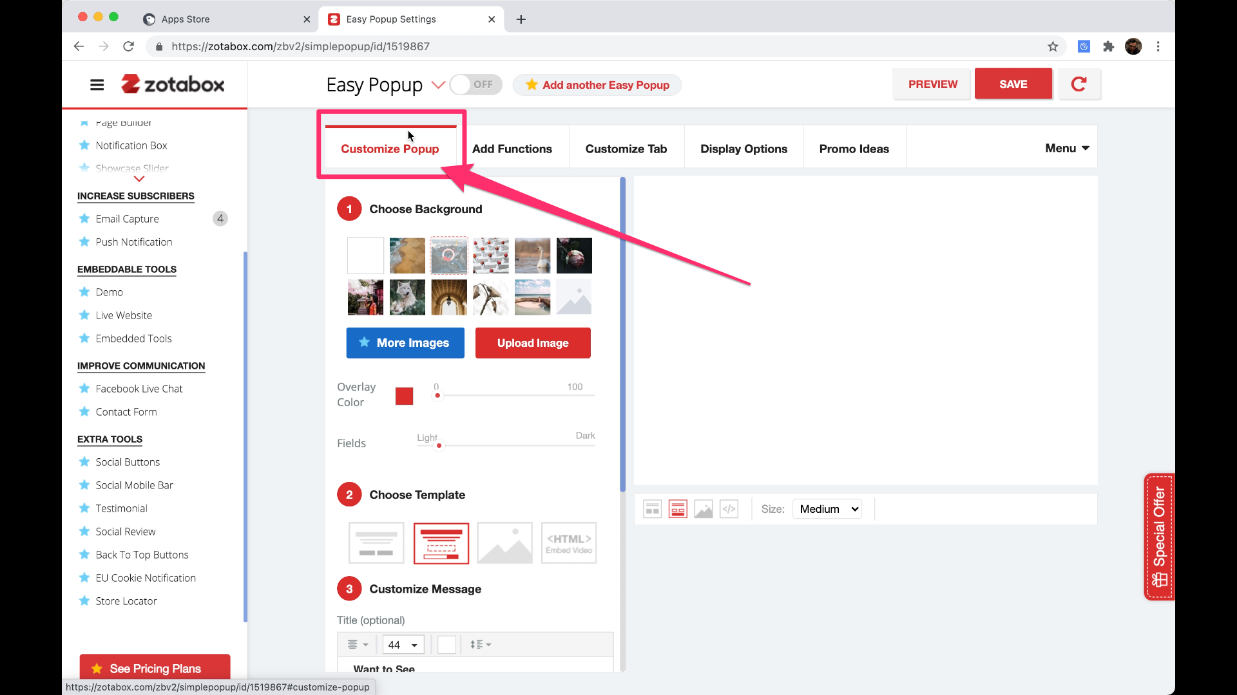The image size is (1237, 695).
Task: Bookmark this page with the star icon
Action: (1053, 46)
